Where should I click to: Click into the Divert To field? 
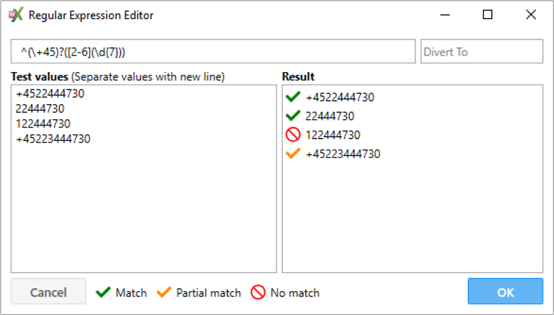pos(482,52)
